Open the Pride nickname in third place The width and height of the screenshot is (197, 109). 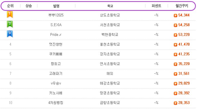56,34
